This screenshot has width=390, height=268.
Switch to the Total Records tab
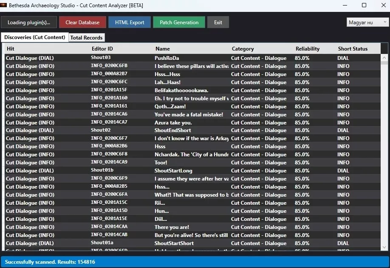pos(87,37)
